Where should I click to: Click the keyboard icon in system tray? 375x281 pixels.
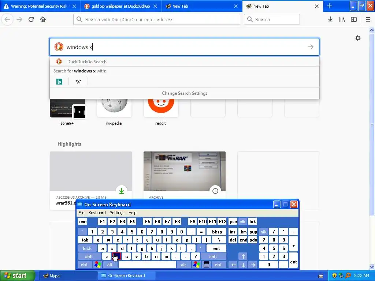(x=321, y=276)
